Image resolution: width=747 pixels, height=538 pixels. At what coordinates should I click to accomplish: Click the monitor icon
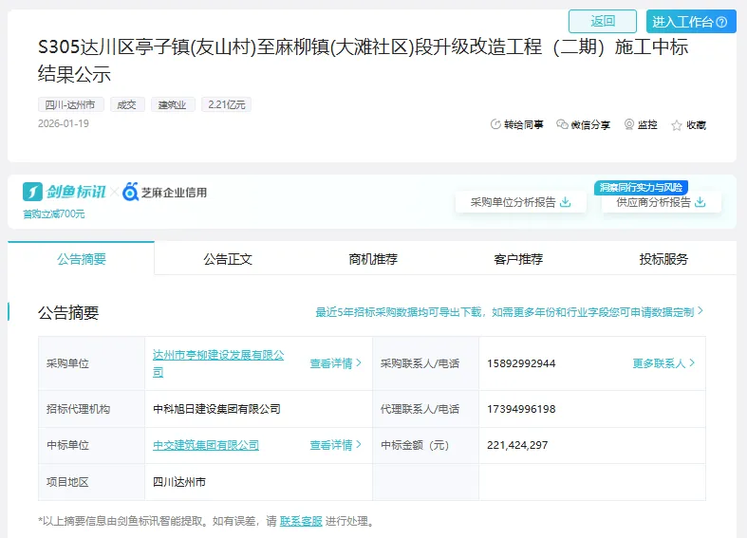click(x=629, y=124)
